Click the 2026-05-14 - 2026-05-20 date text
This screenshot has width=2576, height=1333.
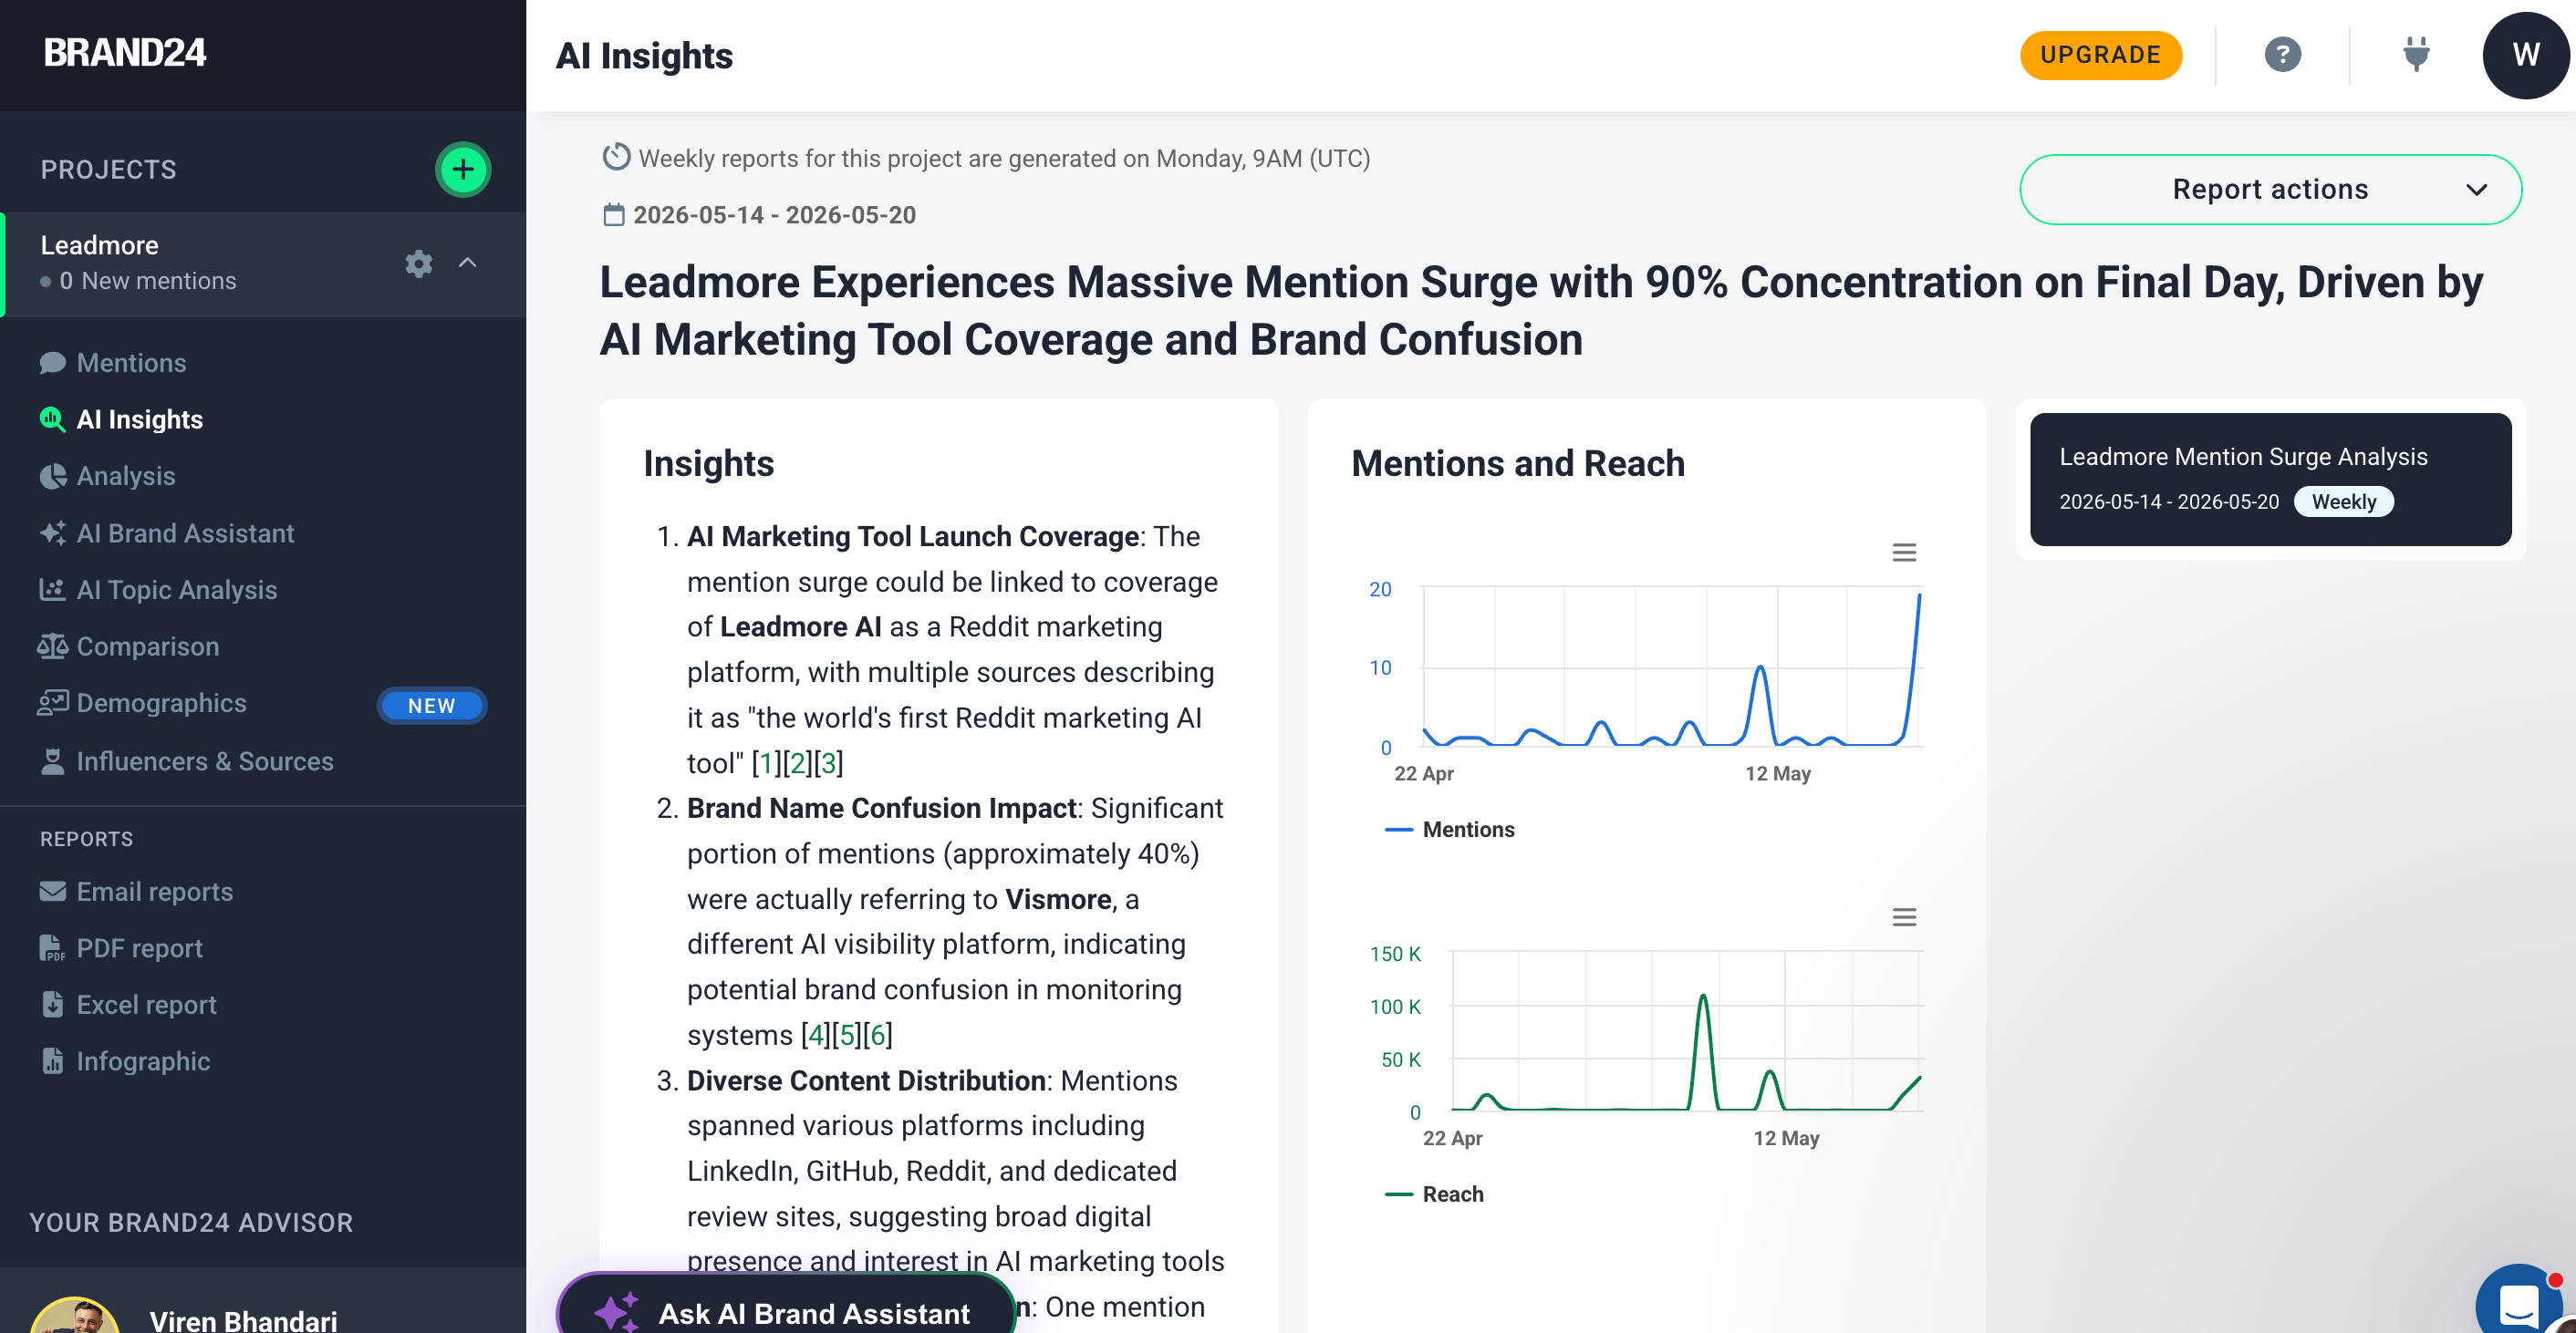click(x=774, y=215)
